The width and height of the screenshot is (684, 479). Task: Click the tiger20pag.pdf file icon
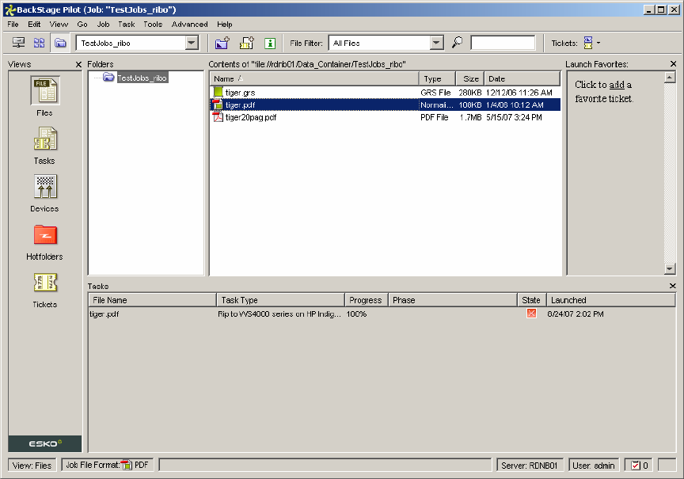[218, 117]
